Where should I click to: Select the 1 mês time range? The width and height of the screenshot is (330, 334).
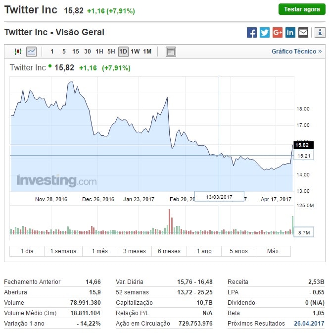(x=99, y=251)
